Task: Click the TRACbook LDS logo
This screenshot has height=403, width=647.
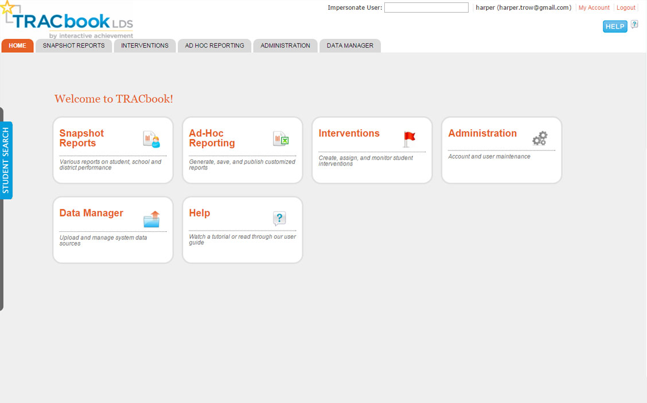Action: (67, 20)
